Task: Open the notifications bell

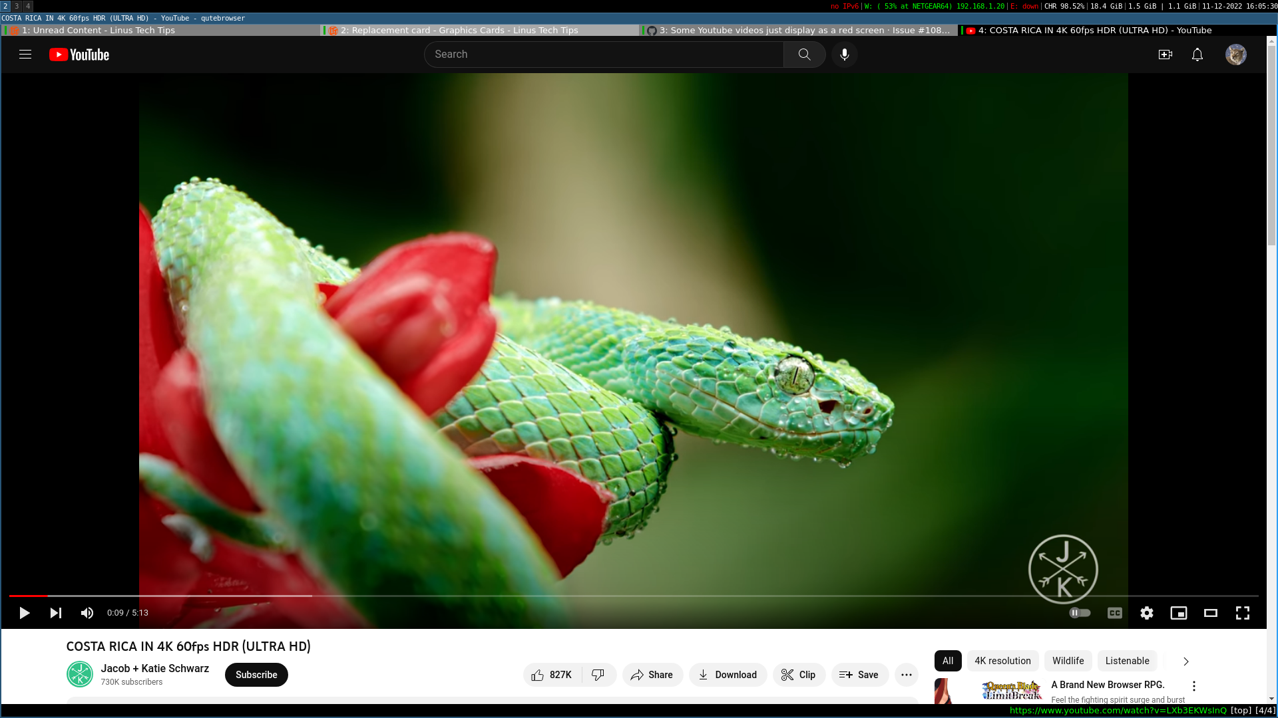Action: (1197, 55)
